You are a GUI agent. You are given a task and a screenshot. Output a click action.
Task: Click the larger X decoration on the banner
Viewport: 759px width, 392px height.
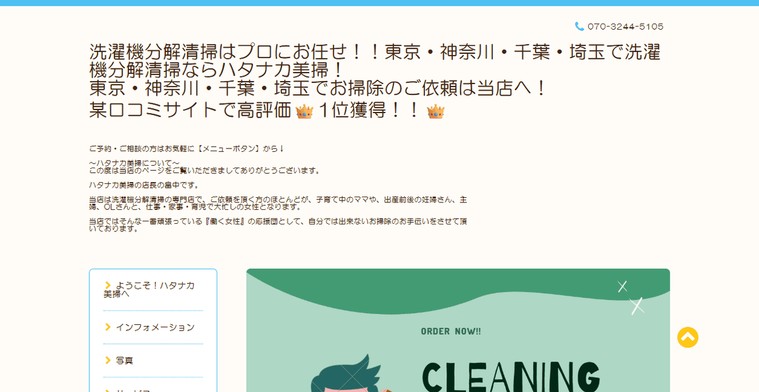[637, 306]
